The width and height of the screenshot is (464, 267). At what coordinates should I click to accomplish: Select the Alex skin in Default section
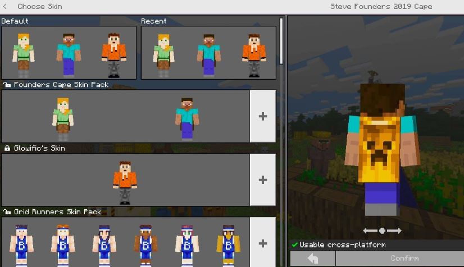tap(24, 55)
